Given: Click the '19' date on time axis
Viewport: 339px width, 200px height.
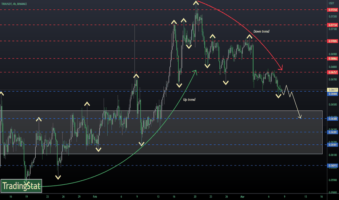Looking at the screenshot, I should pyautogui.click(x=27, y=196).
